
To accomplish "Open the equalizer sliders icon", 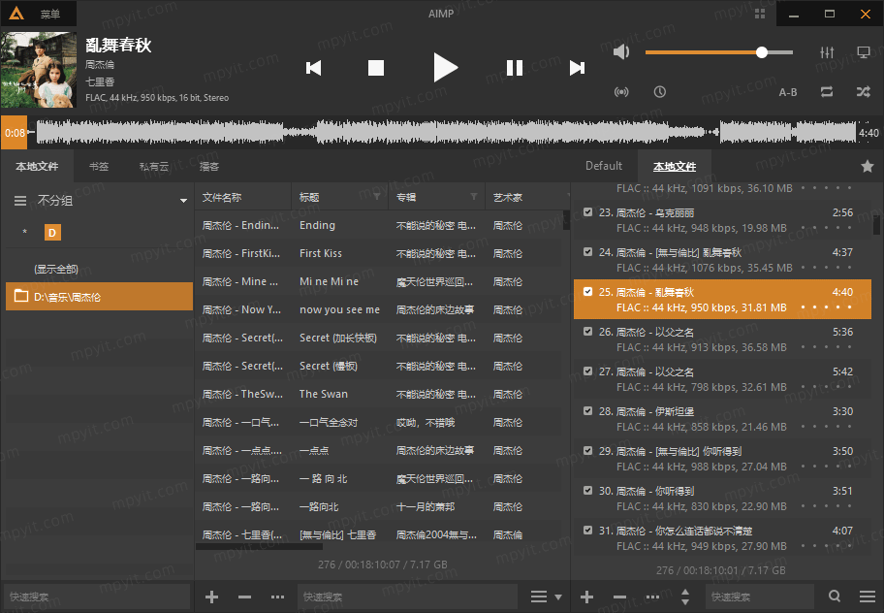I will click(827, 52).
